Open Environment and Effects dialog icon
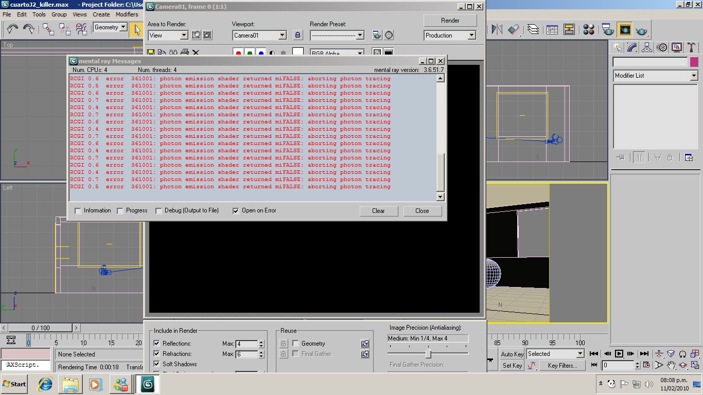Viewport: 703px width, 395px height. [389, 35]
